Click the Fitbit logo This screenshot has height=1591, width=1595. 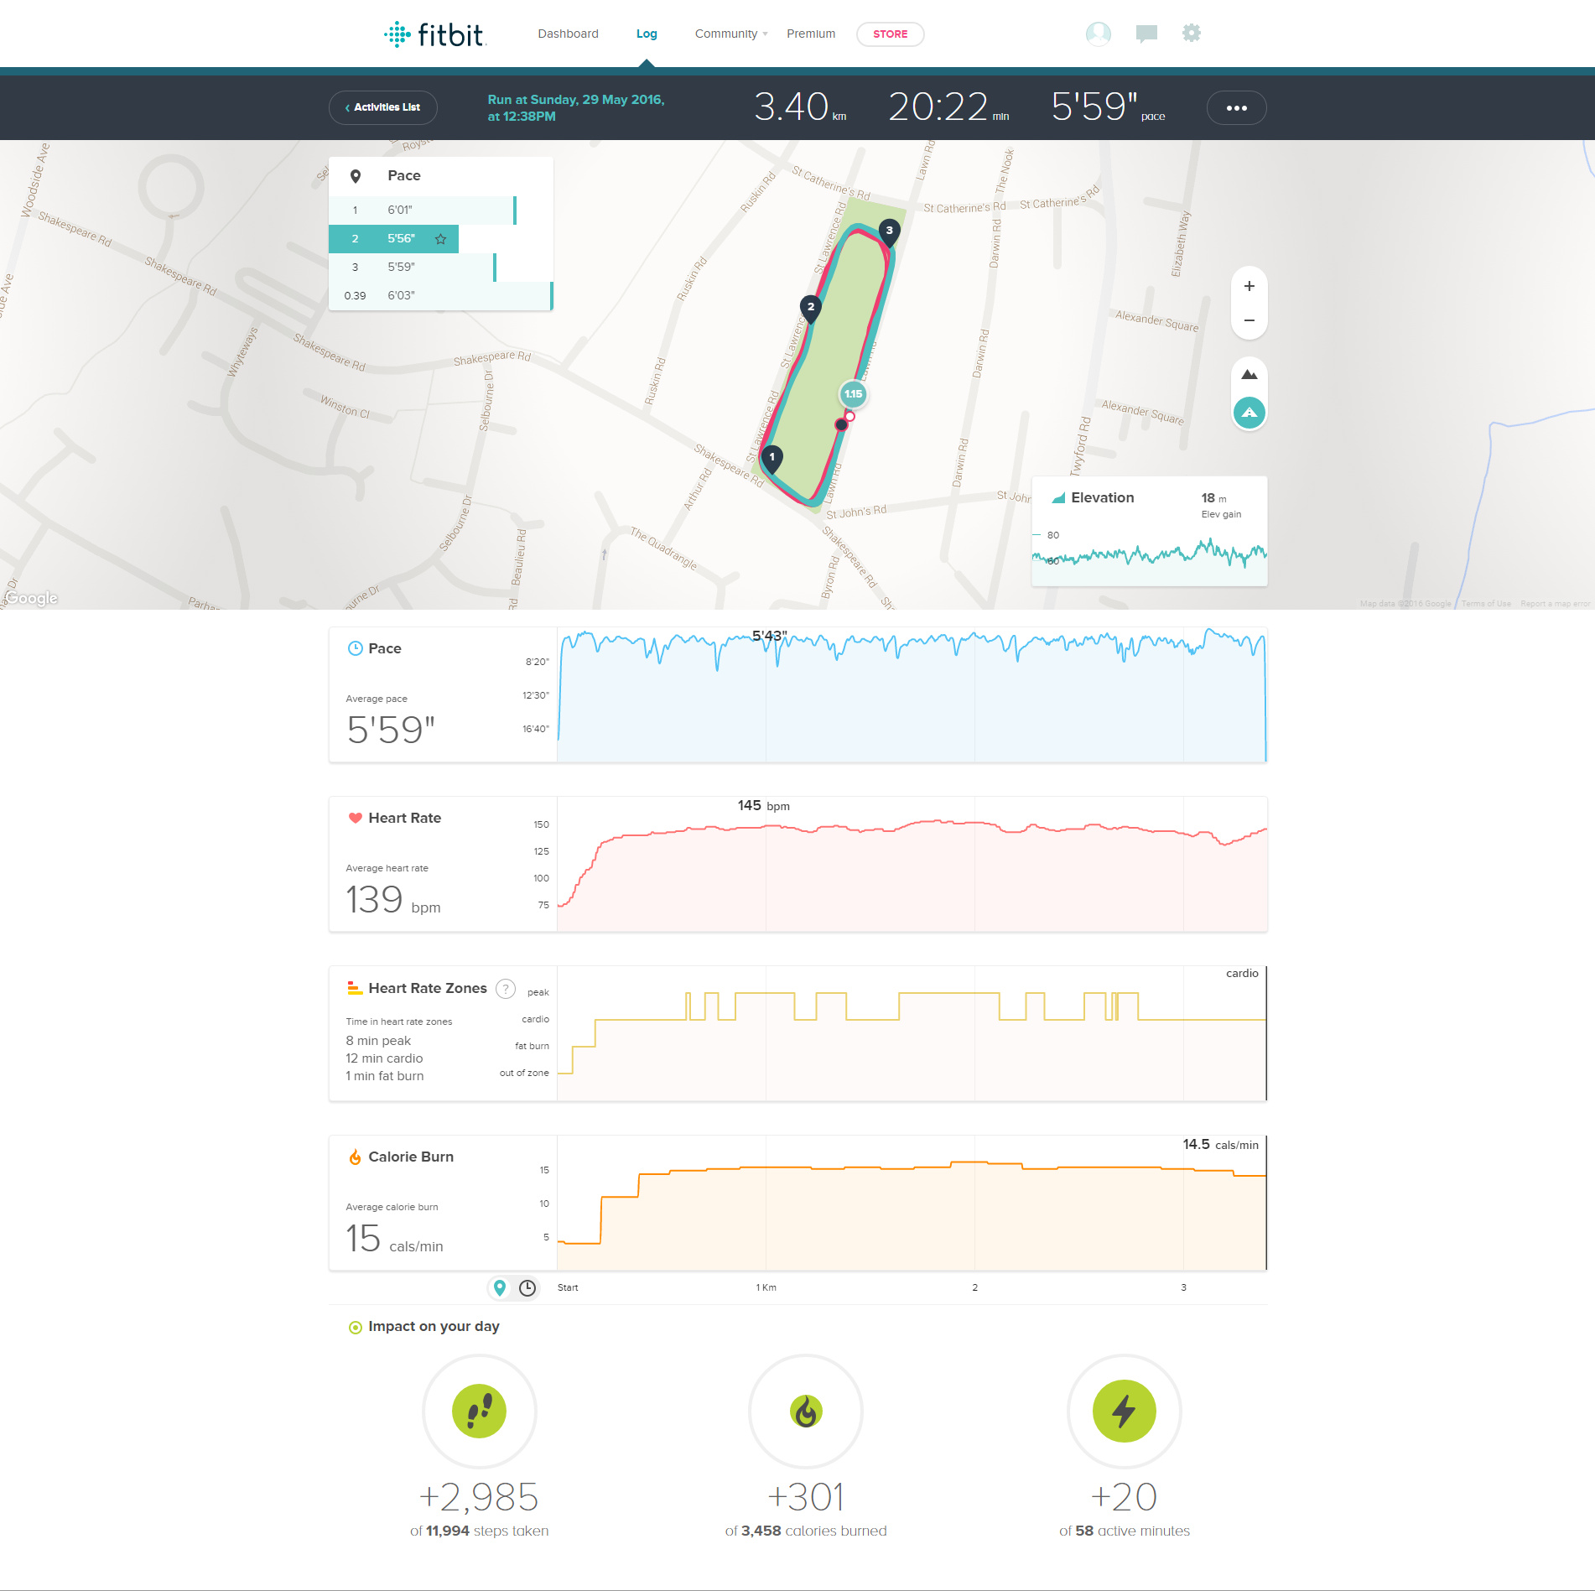[434, 34]
